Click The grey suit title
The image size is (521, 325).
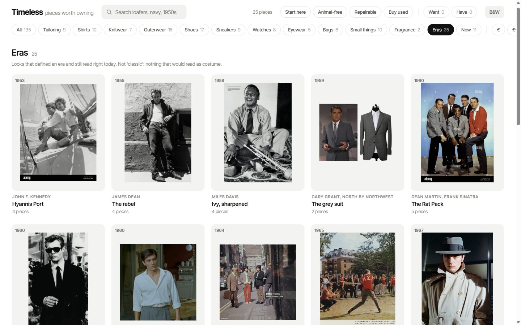pos(327,204)
